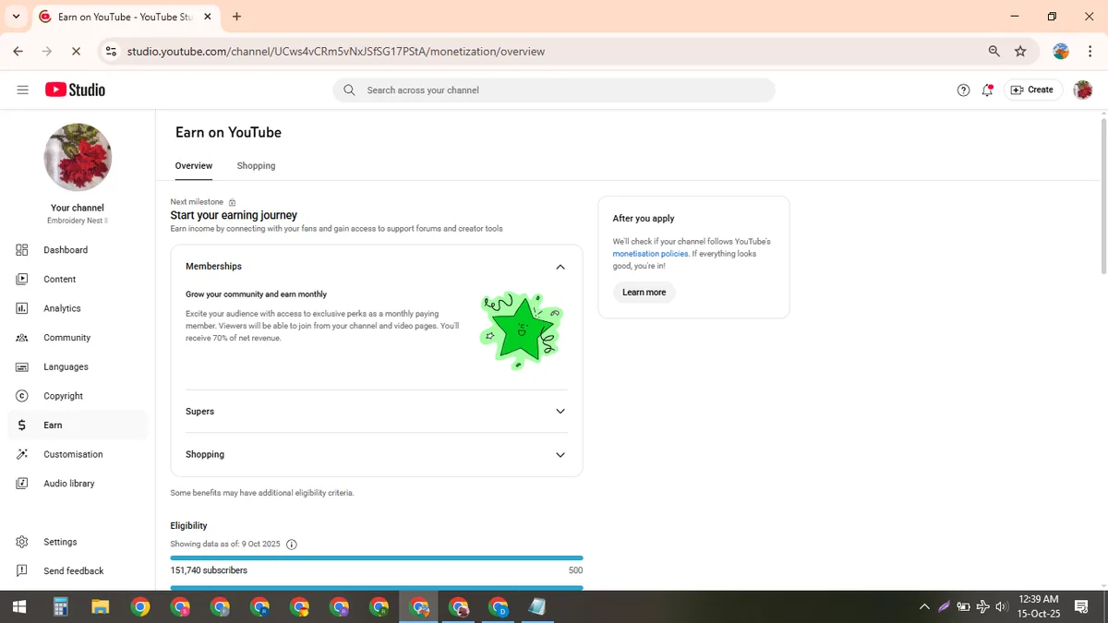Open the volume control in system tray

pos(1002,606)
